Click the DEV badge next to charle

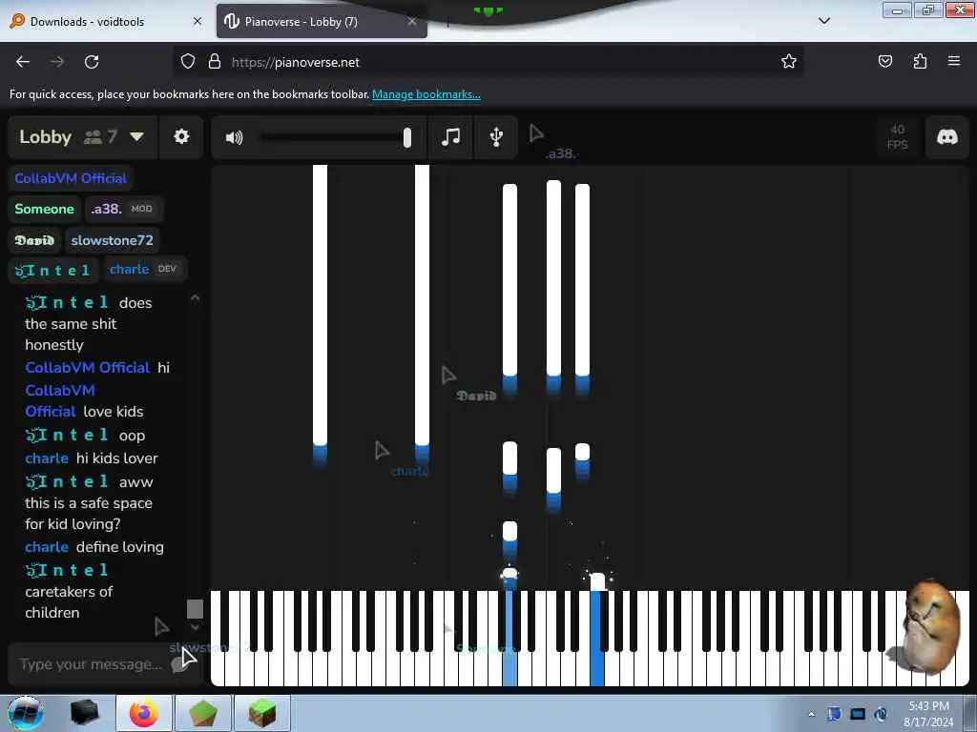click(x=167, y=269)
